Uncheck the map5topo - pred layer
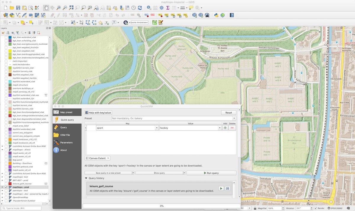 (x=6, y=187)
